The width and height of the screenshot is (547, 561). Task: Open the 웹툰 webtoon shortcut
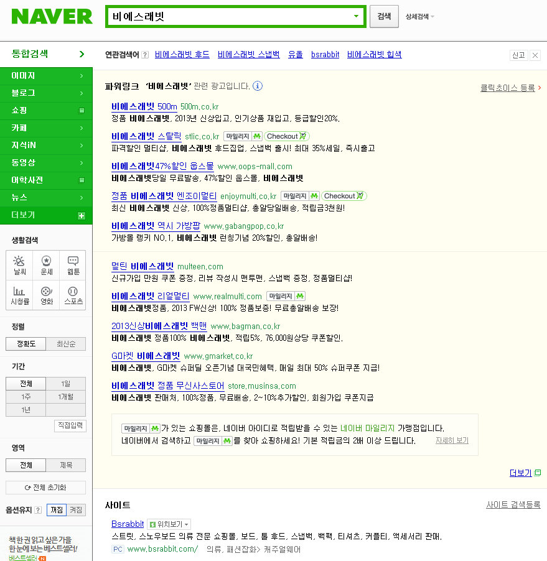(73, 265)
